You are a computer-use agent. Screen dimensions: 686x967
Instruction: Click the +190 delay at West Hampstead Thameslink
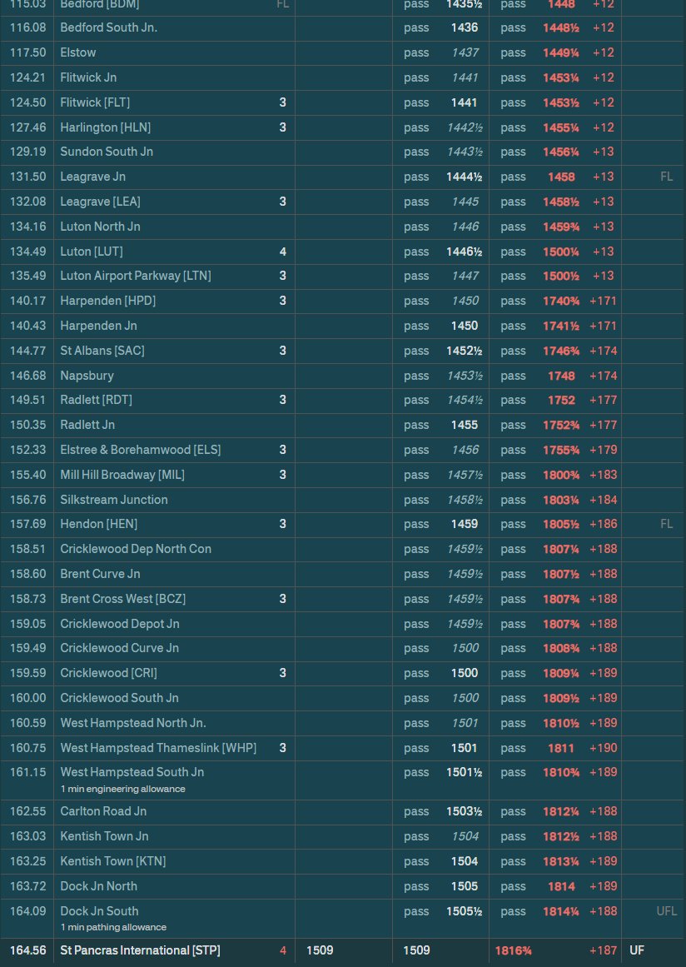click(603, 748)
